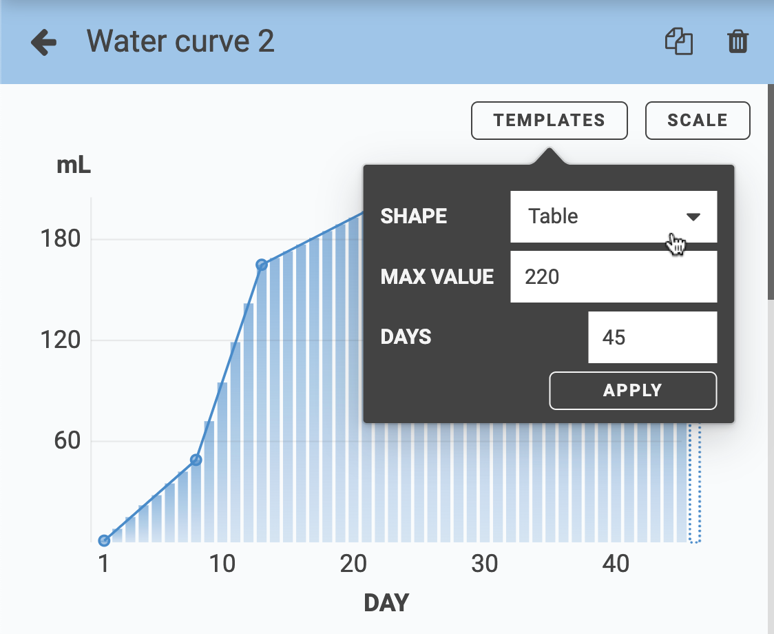This screenshot has height=634, width=774.
Task: Select the data point at day 13
Action: pyautogui.click(x=261, y=265)
